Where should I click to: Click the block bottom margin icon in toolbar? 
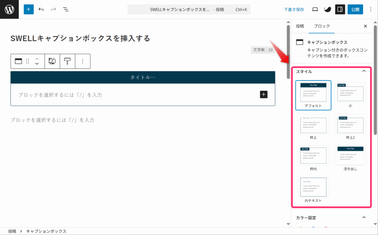point(67,61)
